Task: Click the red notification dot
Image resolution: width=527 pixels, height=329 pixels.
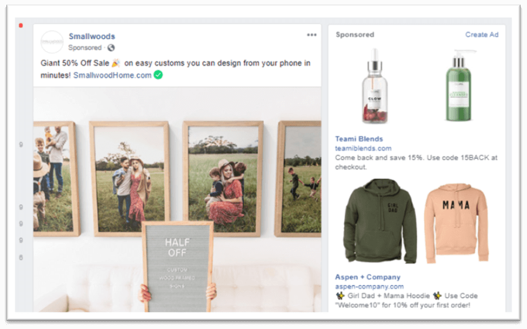Action: pyautogui.click(x=21, y=25)
